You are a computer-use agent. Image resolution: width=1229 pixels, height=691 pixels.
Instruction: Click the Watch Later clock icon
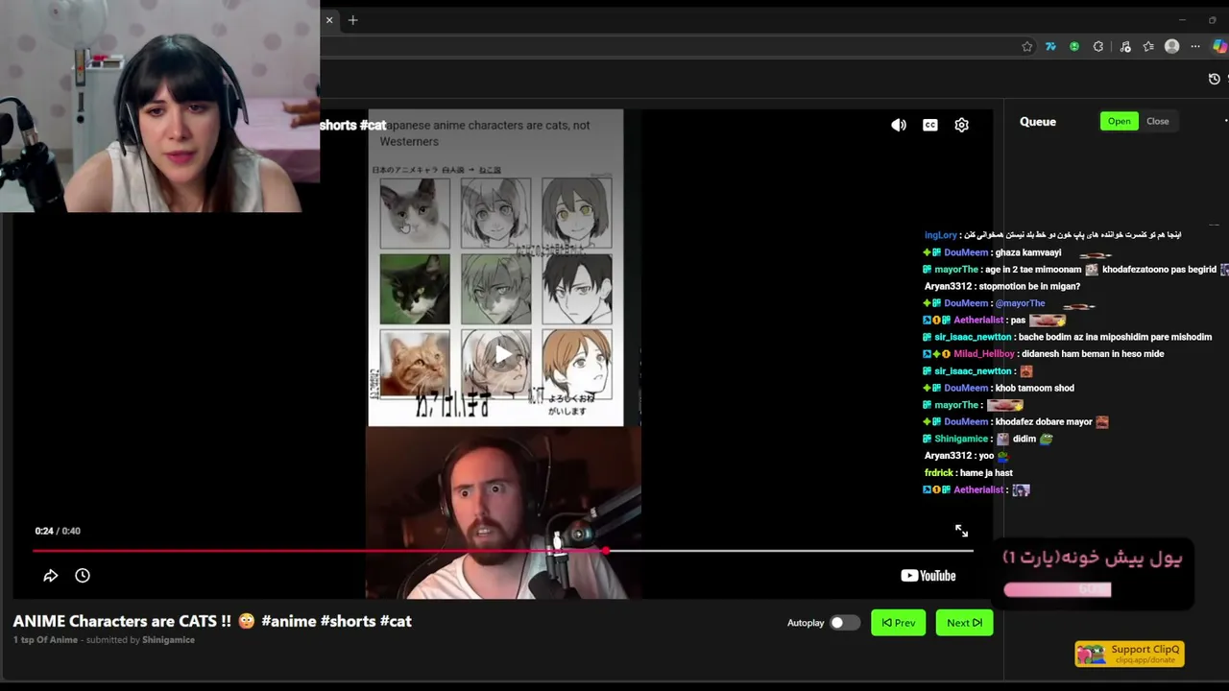coord(83,576)
